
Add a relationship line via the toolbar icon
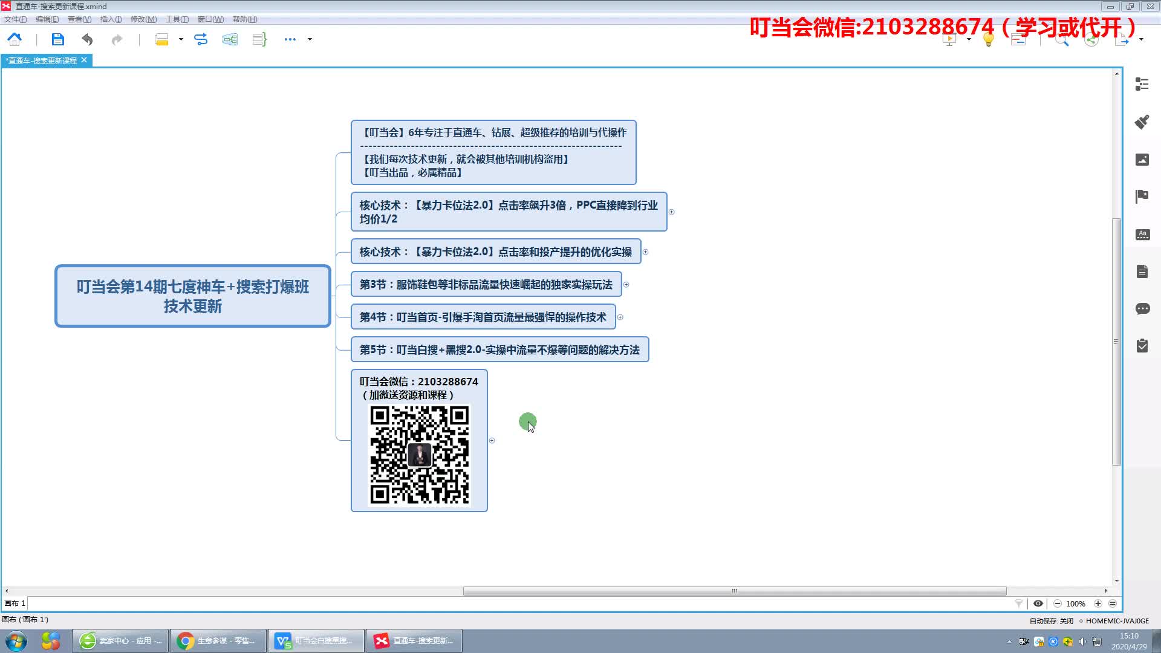(201, 39)
